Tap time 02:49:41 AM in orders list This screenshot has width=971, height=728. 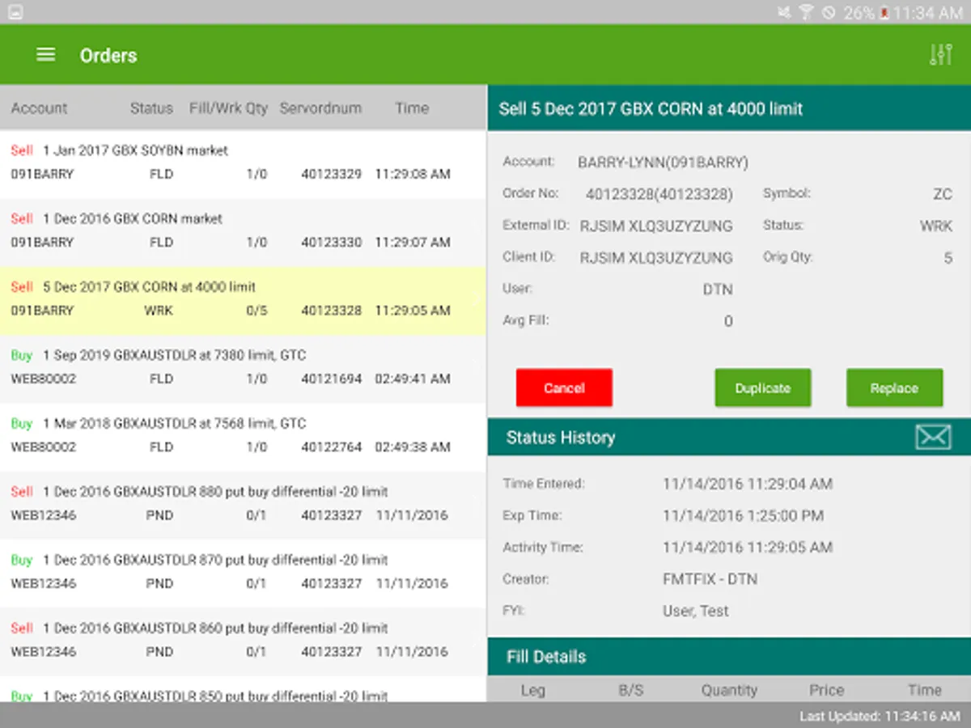(x=413, y=379)
